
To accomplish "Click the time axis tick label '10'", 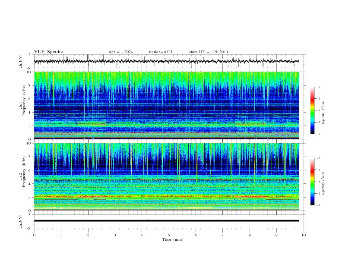I will point(304,235).
